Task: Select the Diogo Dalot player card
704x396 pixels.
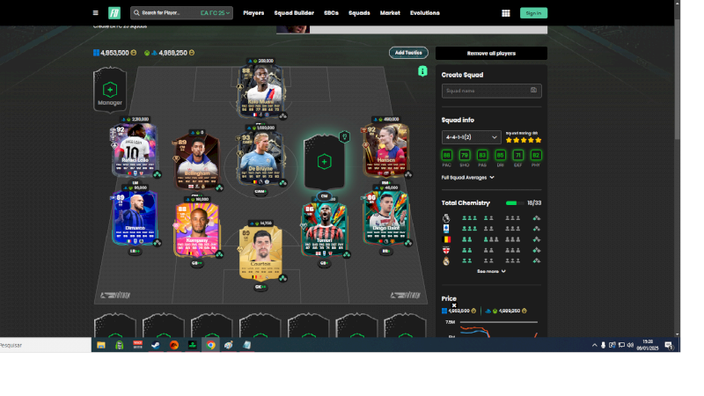Action: 386,218
